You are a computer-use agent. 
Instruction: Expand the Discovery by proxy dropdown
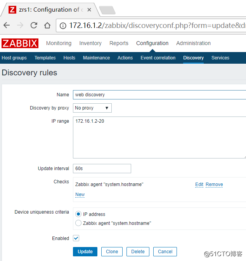[x=92, y=108]
